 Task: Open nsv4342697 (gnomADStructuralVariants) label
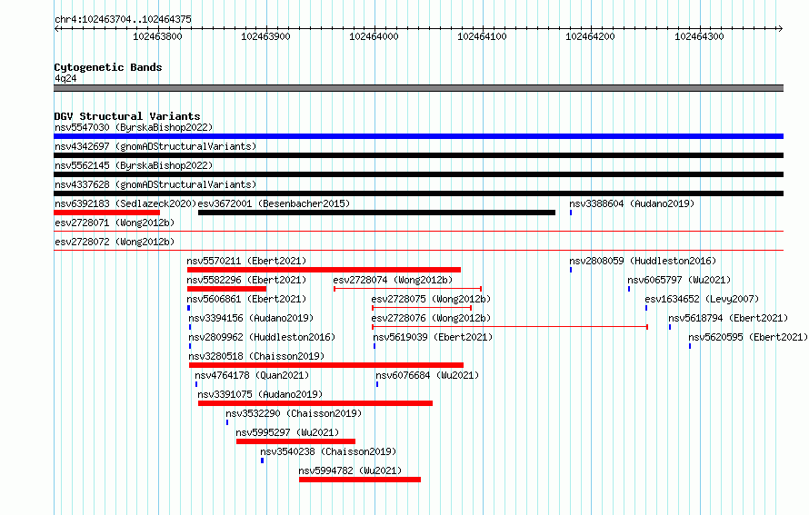tap(155, 146)
